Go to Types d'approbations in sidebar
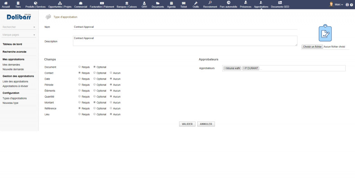 click(x=15, y=98)
